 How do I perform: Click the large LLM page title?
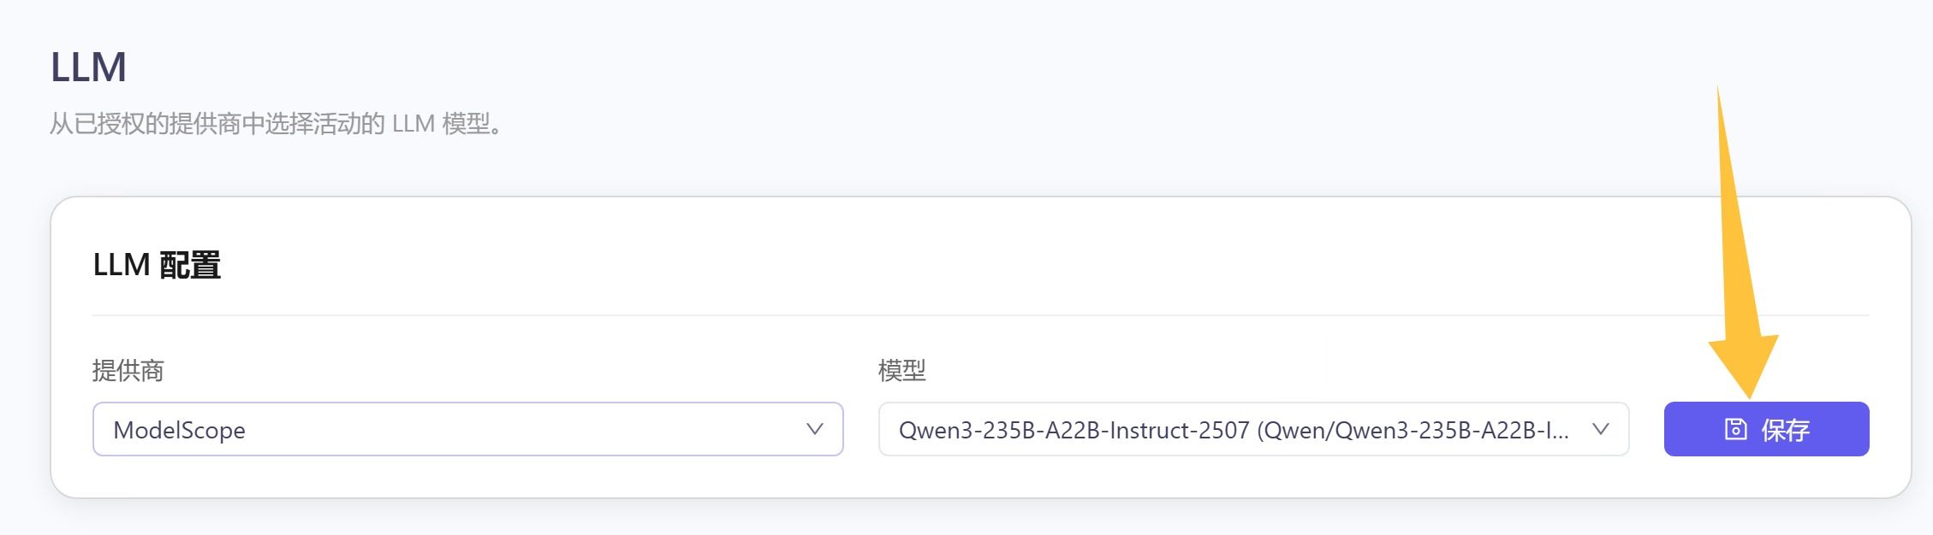coord(88,67)
